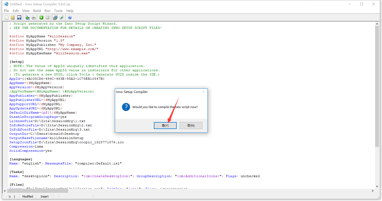Select the Target Setup toolbar icon
The height and width of the screenshot is (201, 382).
(x=55, y=17)
